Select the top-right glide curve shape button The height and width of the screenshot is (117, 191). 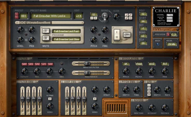pos(131,15)
